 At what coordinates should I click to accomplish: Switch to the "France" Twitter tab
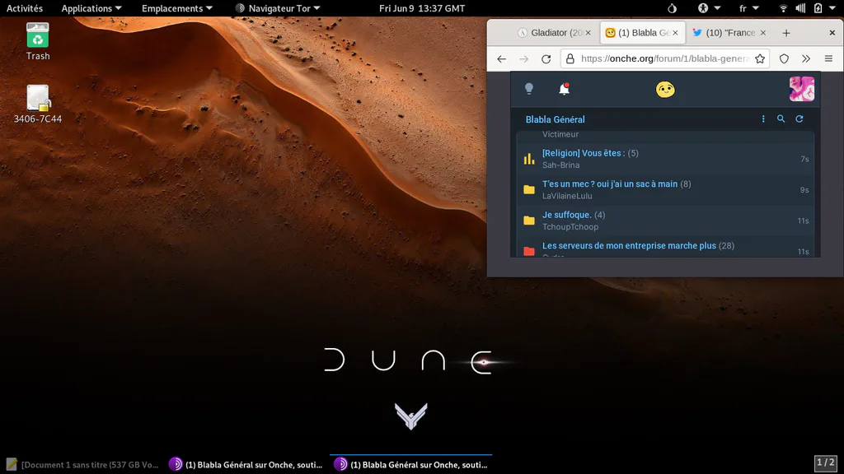(x=729, y=33)
